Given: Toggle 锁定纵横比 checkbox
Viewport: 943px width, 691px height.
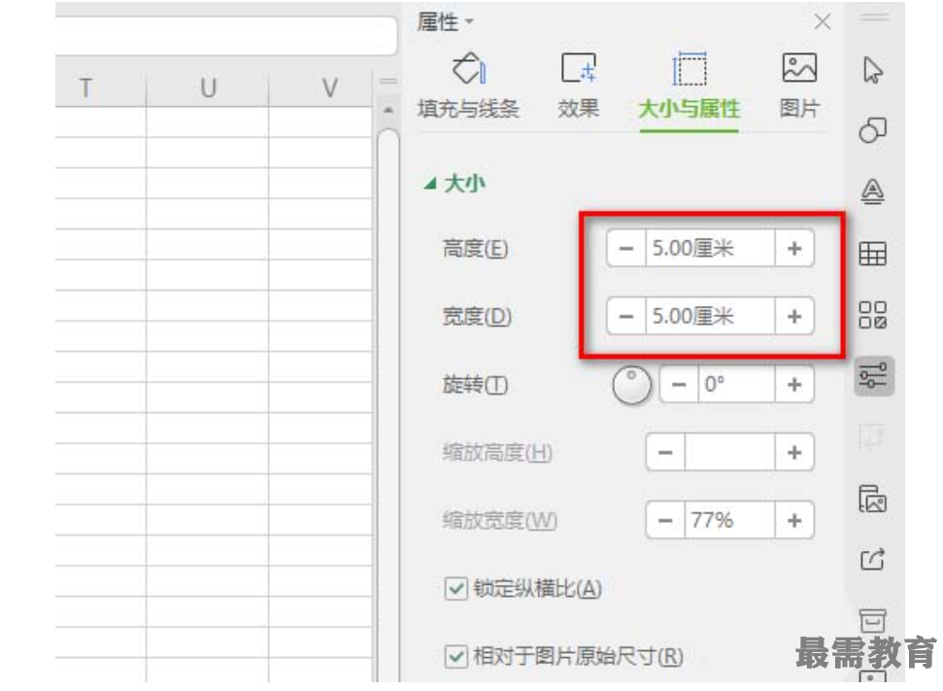Looking at the screenshot, I should coord(455,588).
